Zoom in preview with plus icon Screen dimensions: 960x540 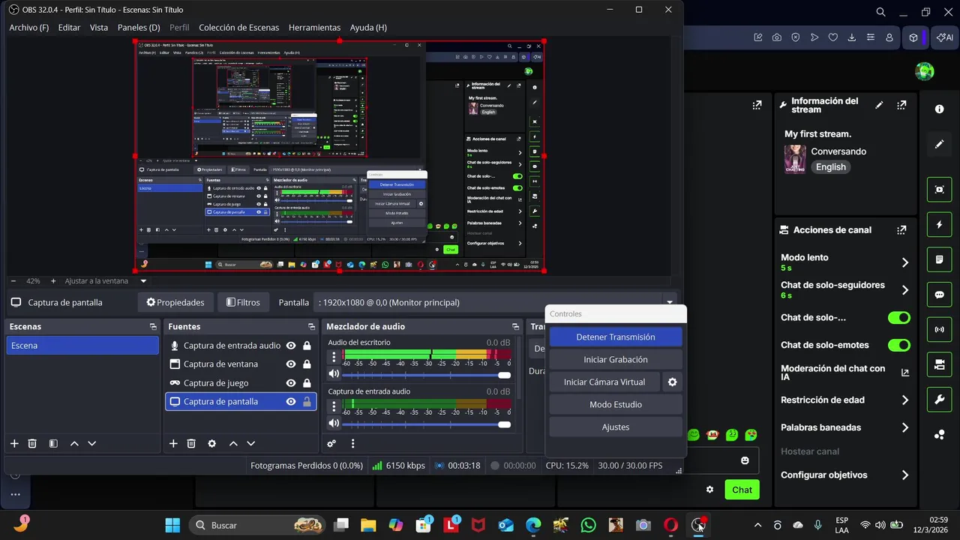pyautogui.click(x=53, y=280)
